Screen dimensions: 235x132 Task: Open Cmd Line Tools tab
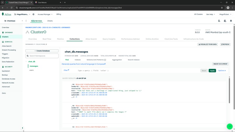171,39
